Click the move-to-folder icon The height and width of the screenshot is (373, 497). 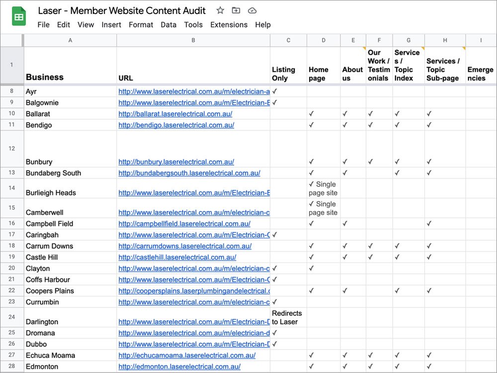(236, 10)
